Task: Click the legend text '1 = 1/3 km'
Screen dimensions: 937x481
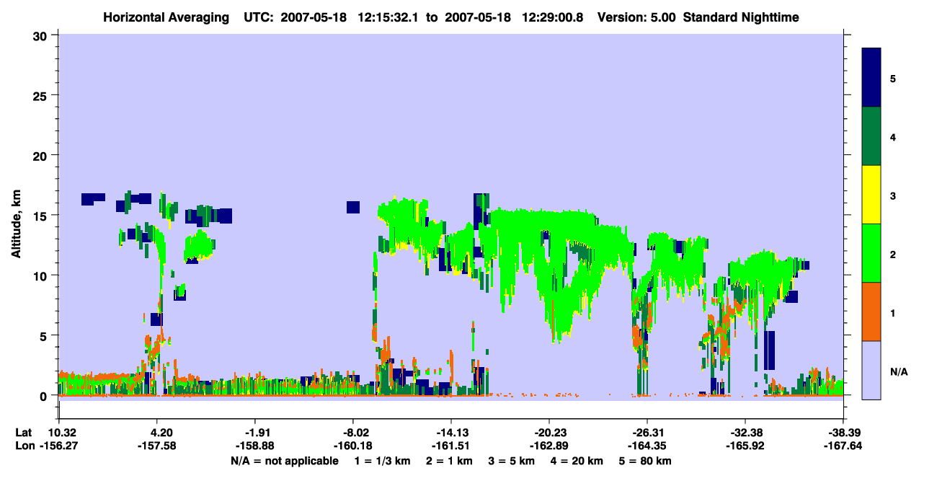Action: click(381, 461)
